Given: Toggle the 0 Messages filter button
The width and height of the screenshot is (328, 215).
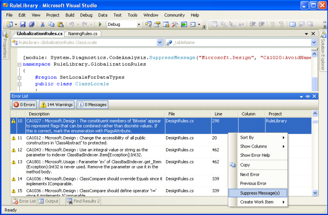Looking at the screenshot, I should [x=92, y=105].
